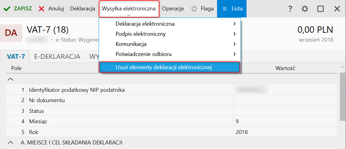Click the DA document type badge

coord(11,33)
